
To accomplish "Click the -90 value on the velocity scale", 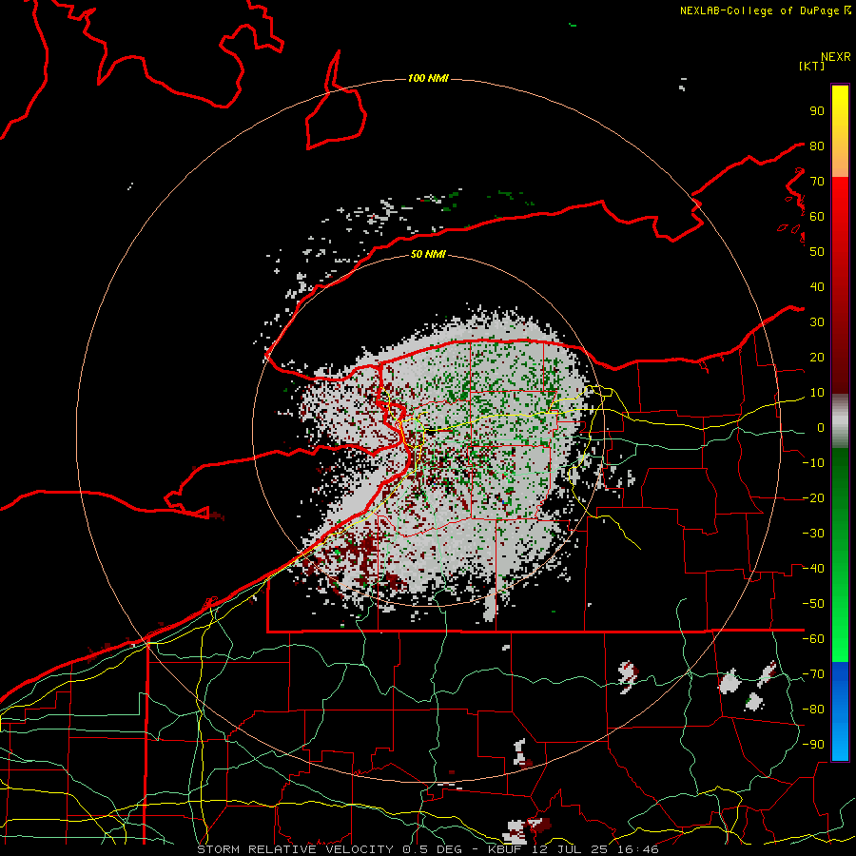I will pyautogui.click(x=813, y=745).
